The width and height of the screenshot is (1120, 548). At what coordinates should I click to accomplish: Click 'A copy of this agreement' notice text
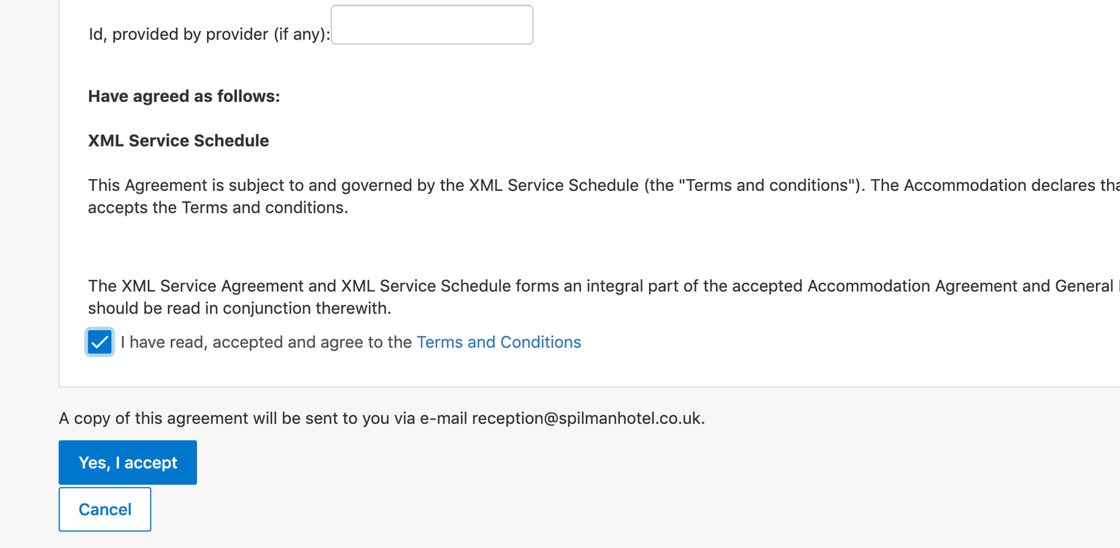pos(381,418)
